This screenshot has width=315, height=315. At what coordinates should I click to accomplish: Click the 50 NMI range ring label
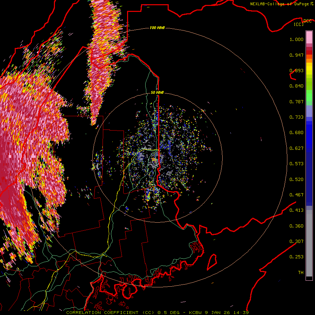(x=157, y=92)
